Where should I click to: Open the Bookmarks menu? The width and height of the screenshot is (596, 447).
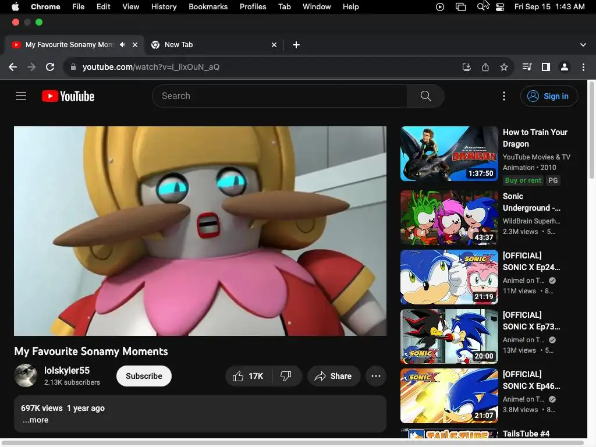208,7
